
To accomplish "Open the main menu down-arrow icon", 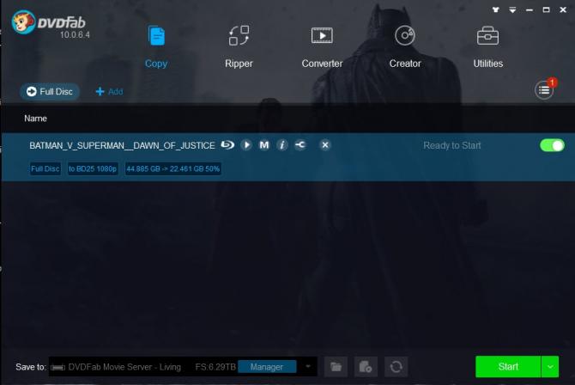I will pyautogui.click(x=512, y=10).
